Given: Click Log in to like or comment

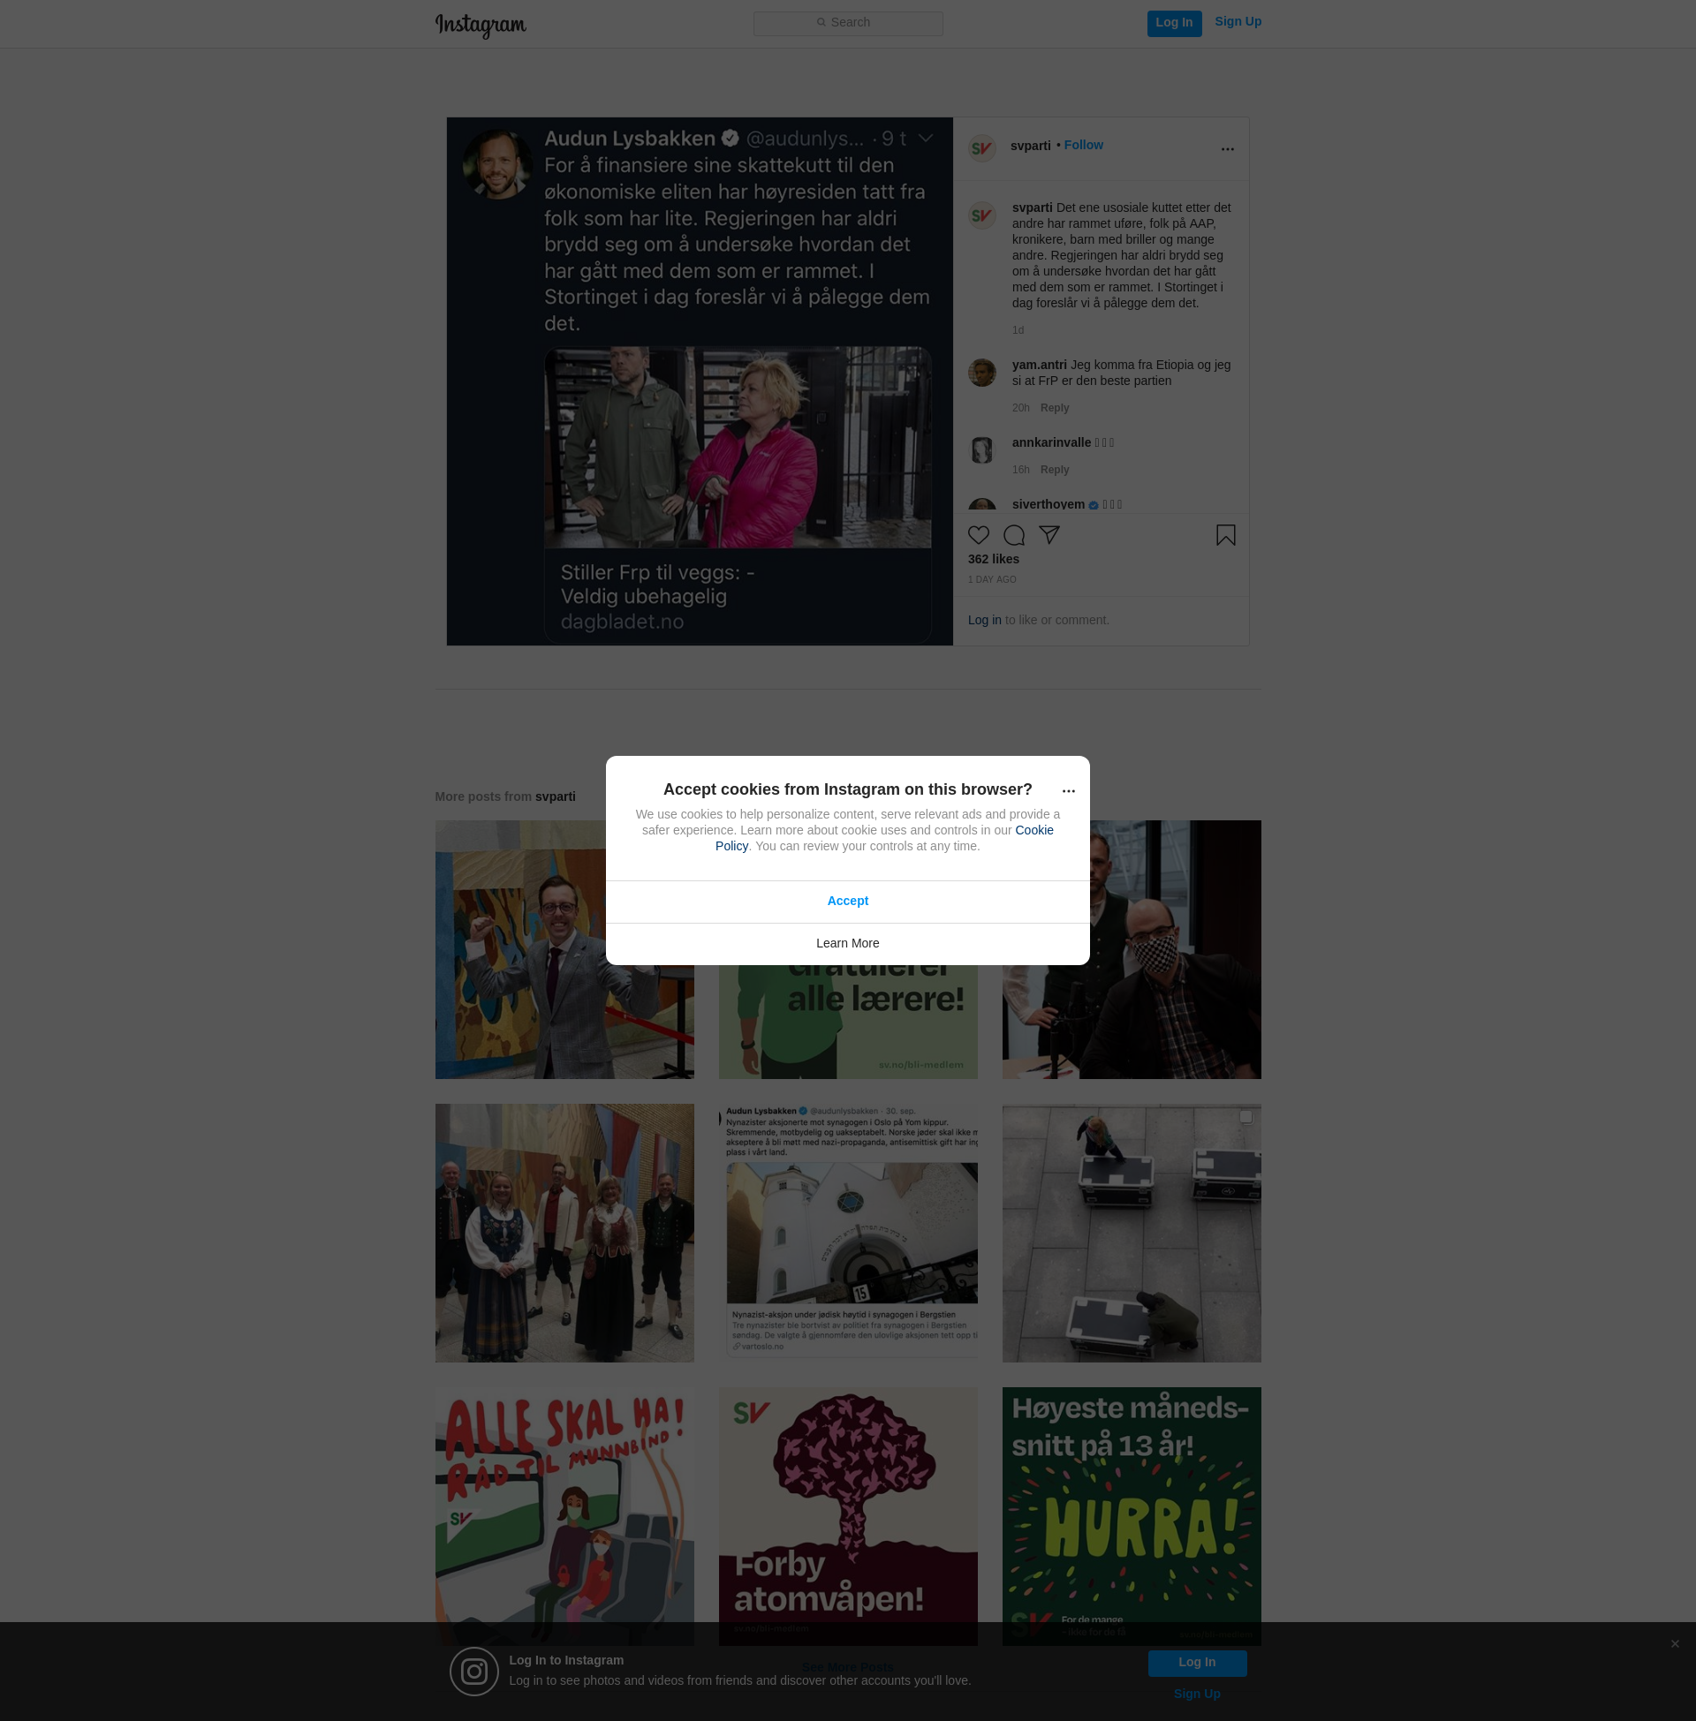Looking at the screenshot, I should pos(984,621).
